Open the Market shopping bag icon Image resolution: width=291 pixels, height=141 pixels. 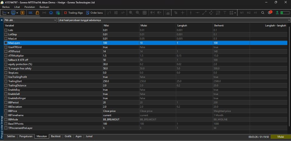37,13
